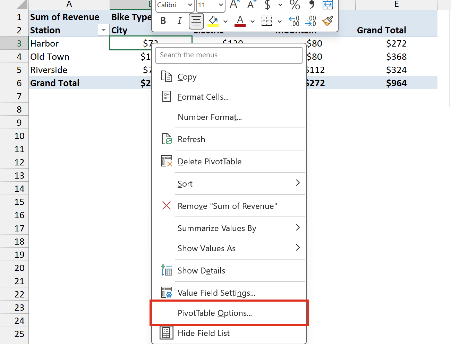The height and width of the screenshot is (344, 451).
Task: Toggle center alignment button
Action: click(196, 21)
